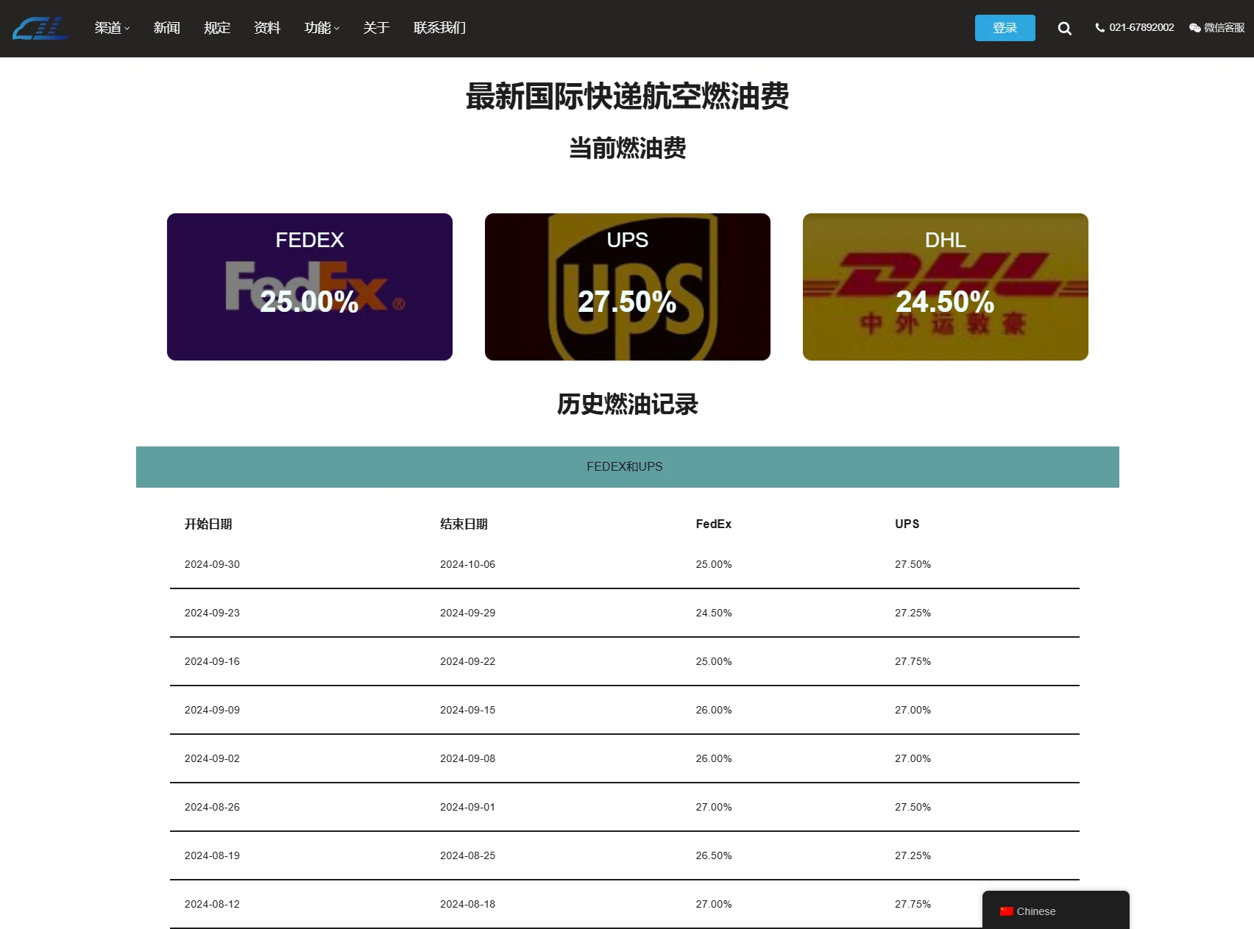The image size is (1254, 929).
Task: Click UPS rate in 2024-09-02 row
Action: click(913, 758)
